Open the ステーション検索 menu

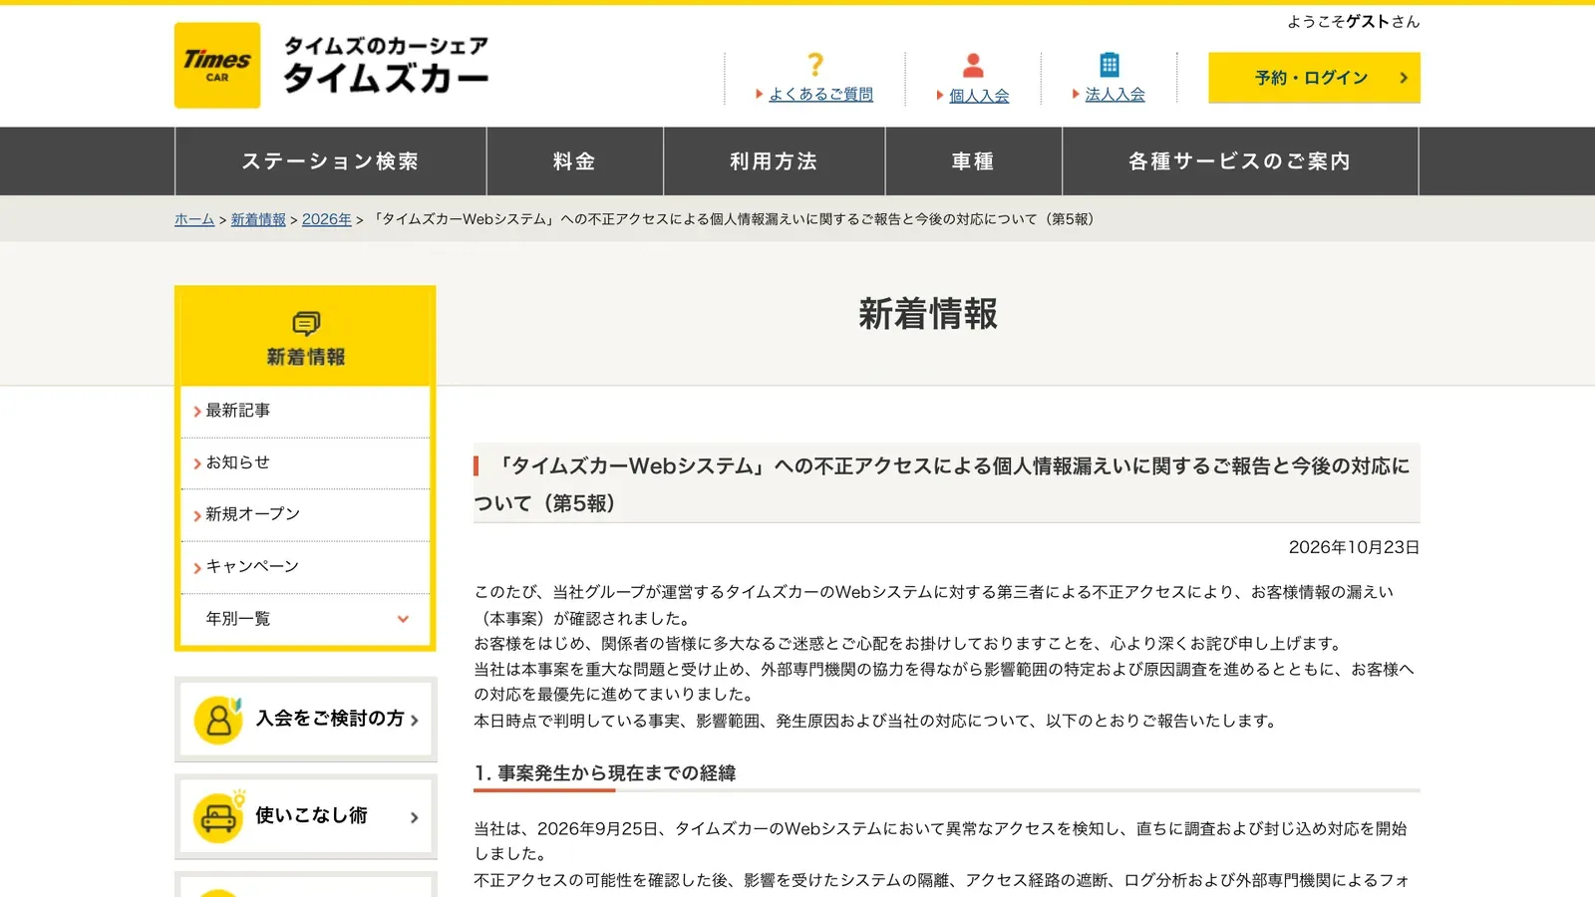coord(330,161)
